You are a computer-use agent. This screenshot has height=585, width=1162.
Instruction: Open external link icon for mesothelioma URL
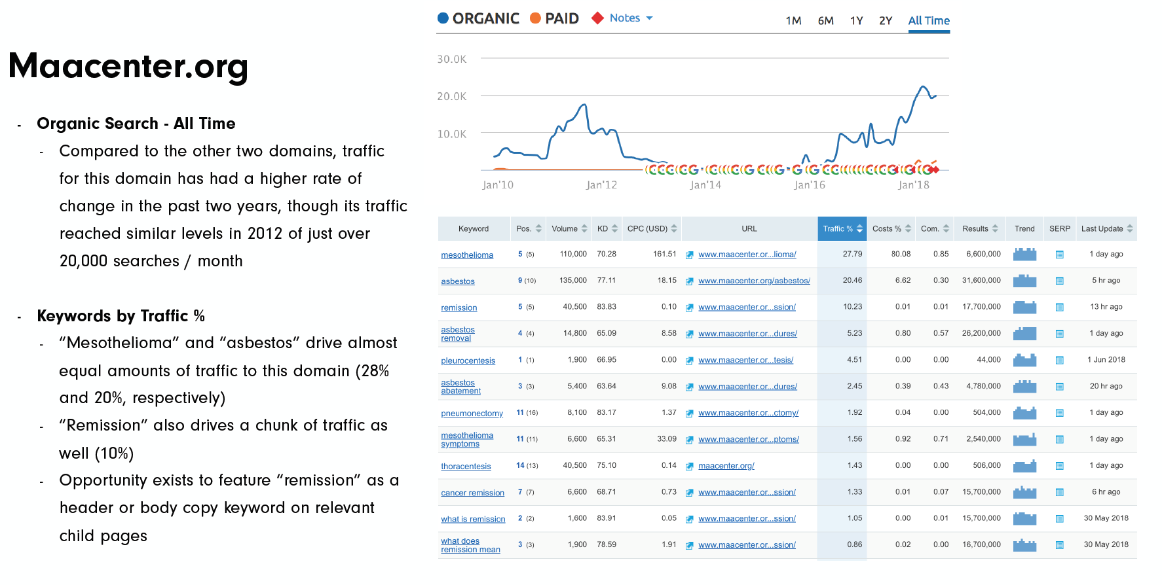tap(690, 255)
